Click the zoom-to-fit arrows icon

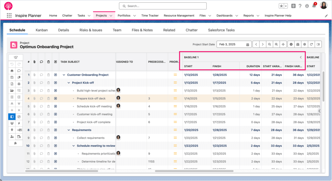click(x=283, y=44)
